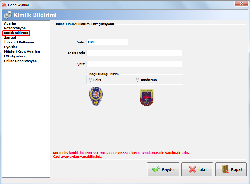Click the app icon in the title bar
Image resolution: width=250 pixels, height=184 pixels.
pyautogui.click(x=4, y=5)
